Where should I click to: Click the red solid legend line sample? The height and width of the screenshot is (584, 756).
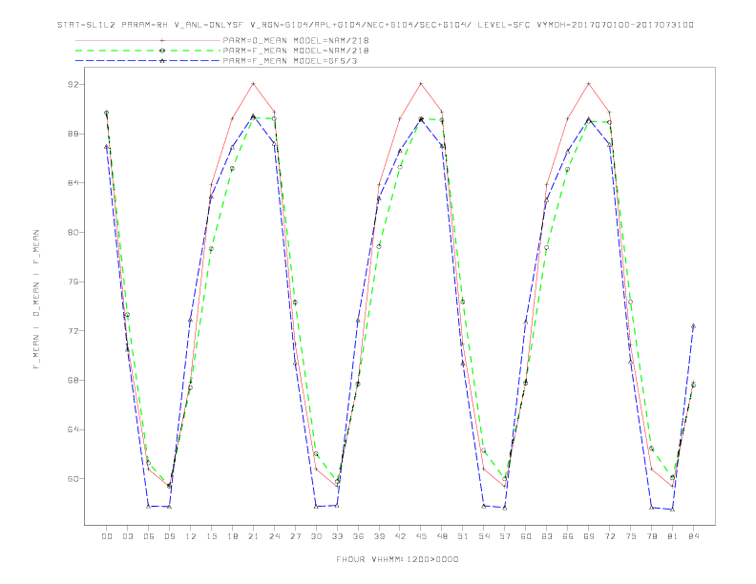click(x=148, y=41)
